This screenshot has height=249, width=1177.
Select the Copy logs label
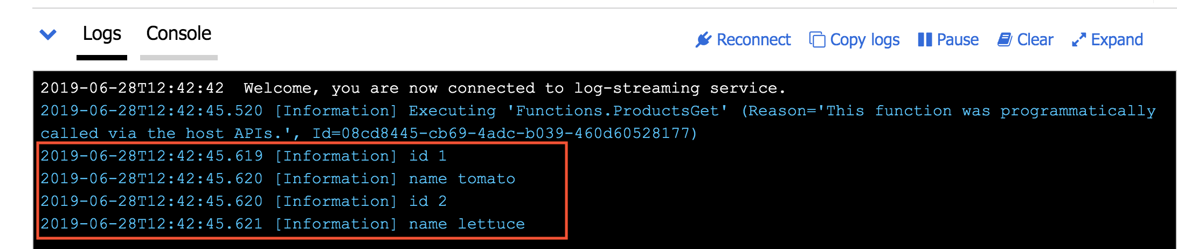864,40
